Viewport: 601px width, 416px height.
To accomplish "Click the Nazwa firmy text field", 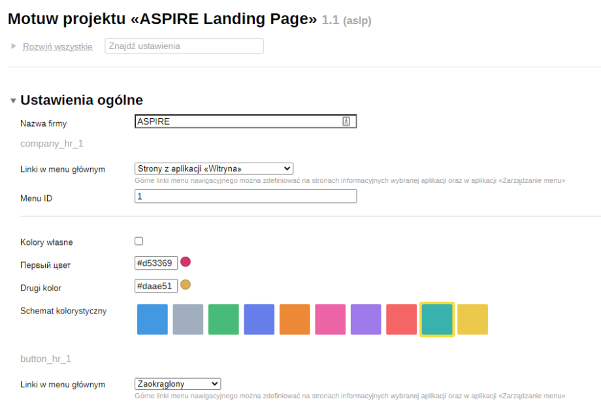I will (x=238, y=121).
